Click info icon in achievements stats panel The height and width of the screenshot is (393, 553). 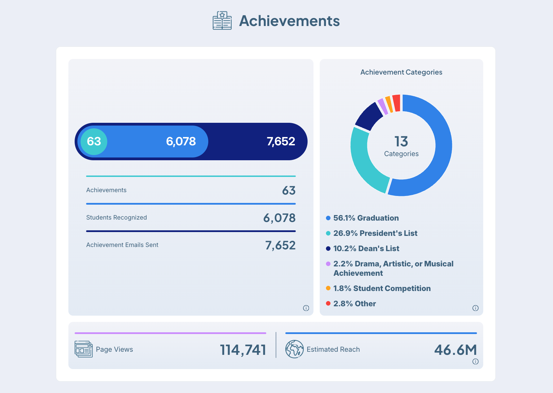pyautogui.click(x=306, y=308)
